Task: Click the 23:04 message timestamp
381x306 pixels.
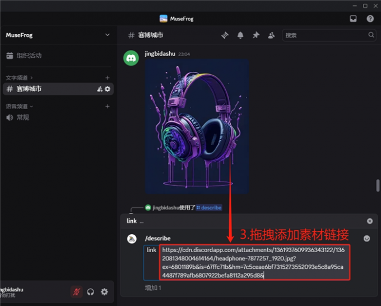Action: [184, 54]
